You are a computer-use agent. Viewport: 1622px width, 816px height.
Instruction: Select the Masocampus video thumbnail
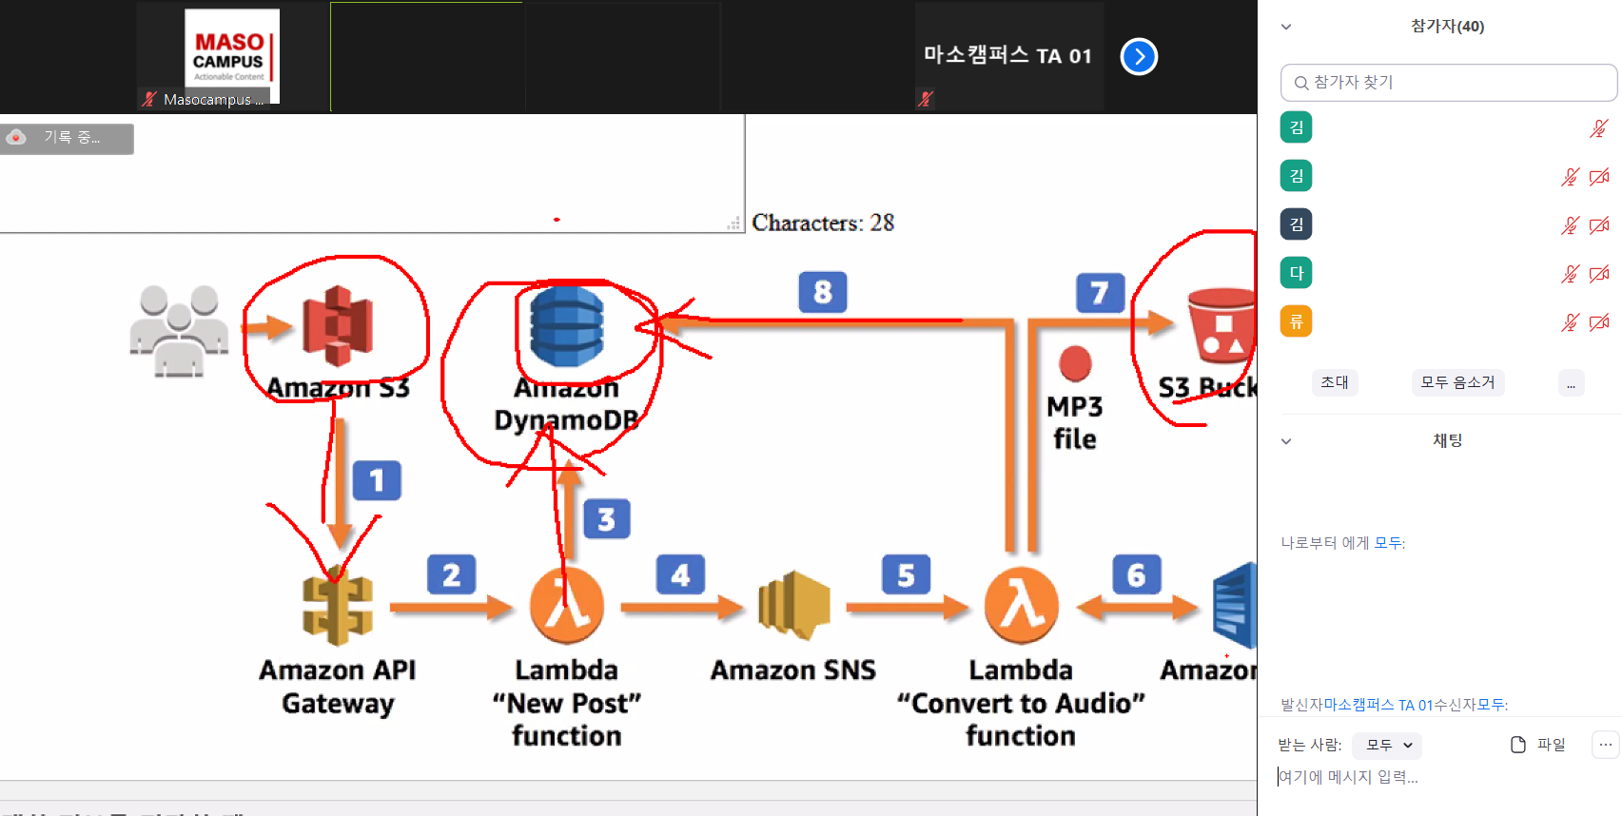coord(232,56)
